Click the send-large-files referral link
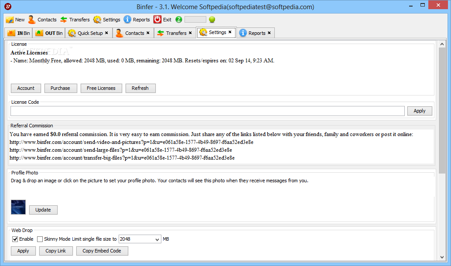Image resolution: width=451 pixels, height=266 pixels. click(x=121, y=150)
